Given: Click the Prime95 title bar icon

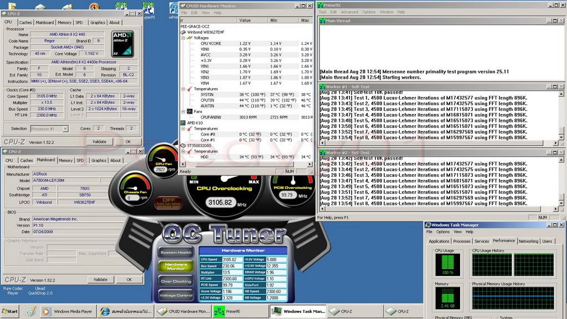Looking at the screenshot, I should [321, 5].
